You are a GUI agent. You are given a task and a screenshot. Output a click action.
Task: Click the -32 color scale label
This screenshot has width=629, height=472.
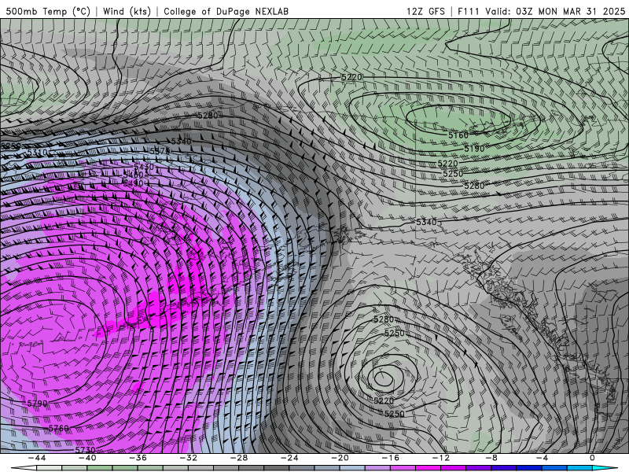pos(188,458)
